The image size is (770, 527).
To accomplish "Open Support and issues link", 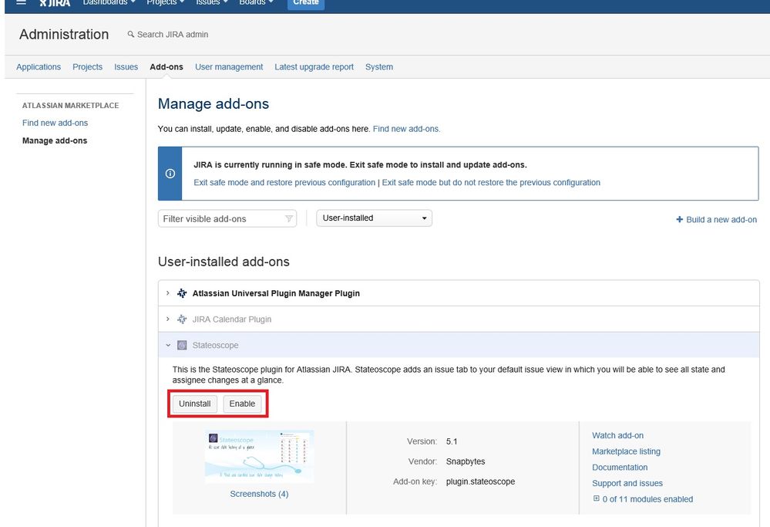I will pos(627,483).
